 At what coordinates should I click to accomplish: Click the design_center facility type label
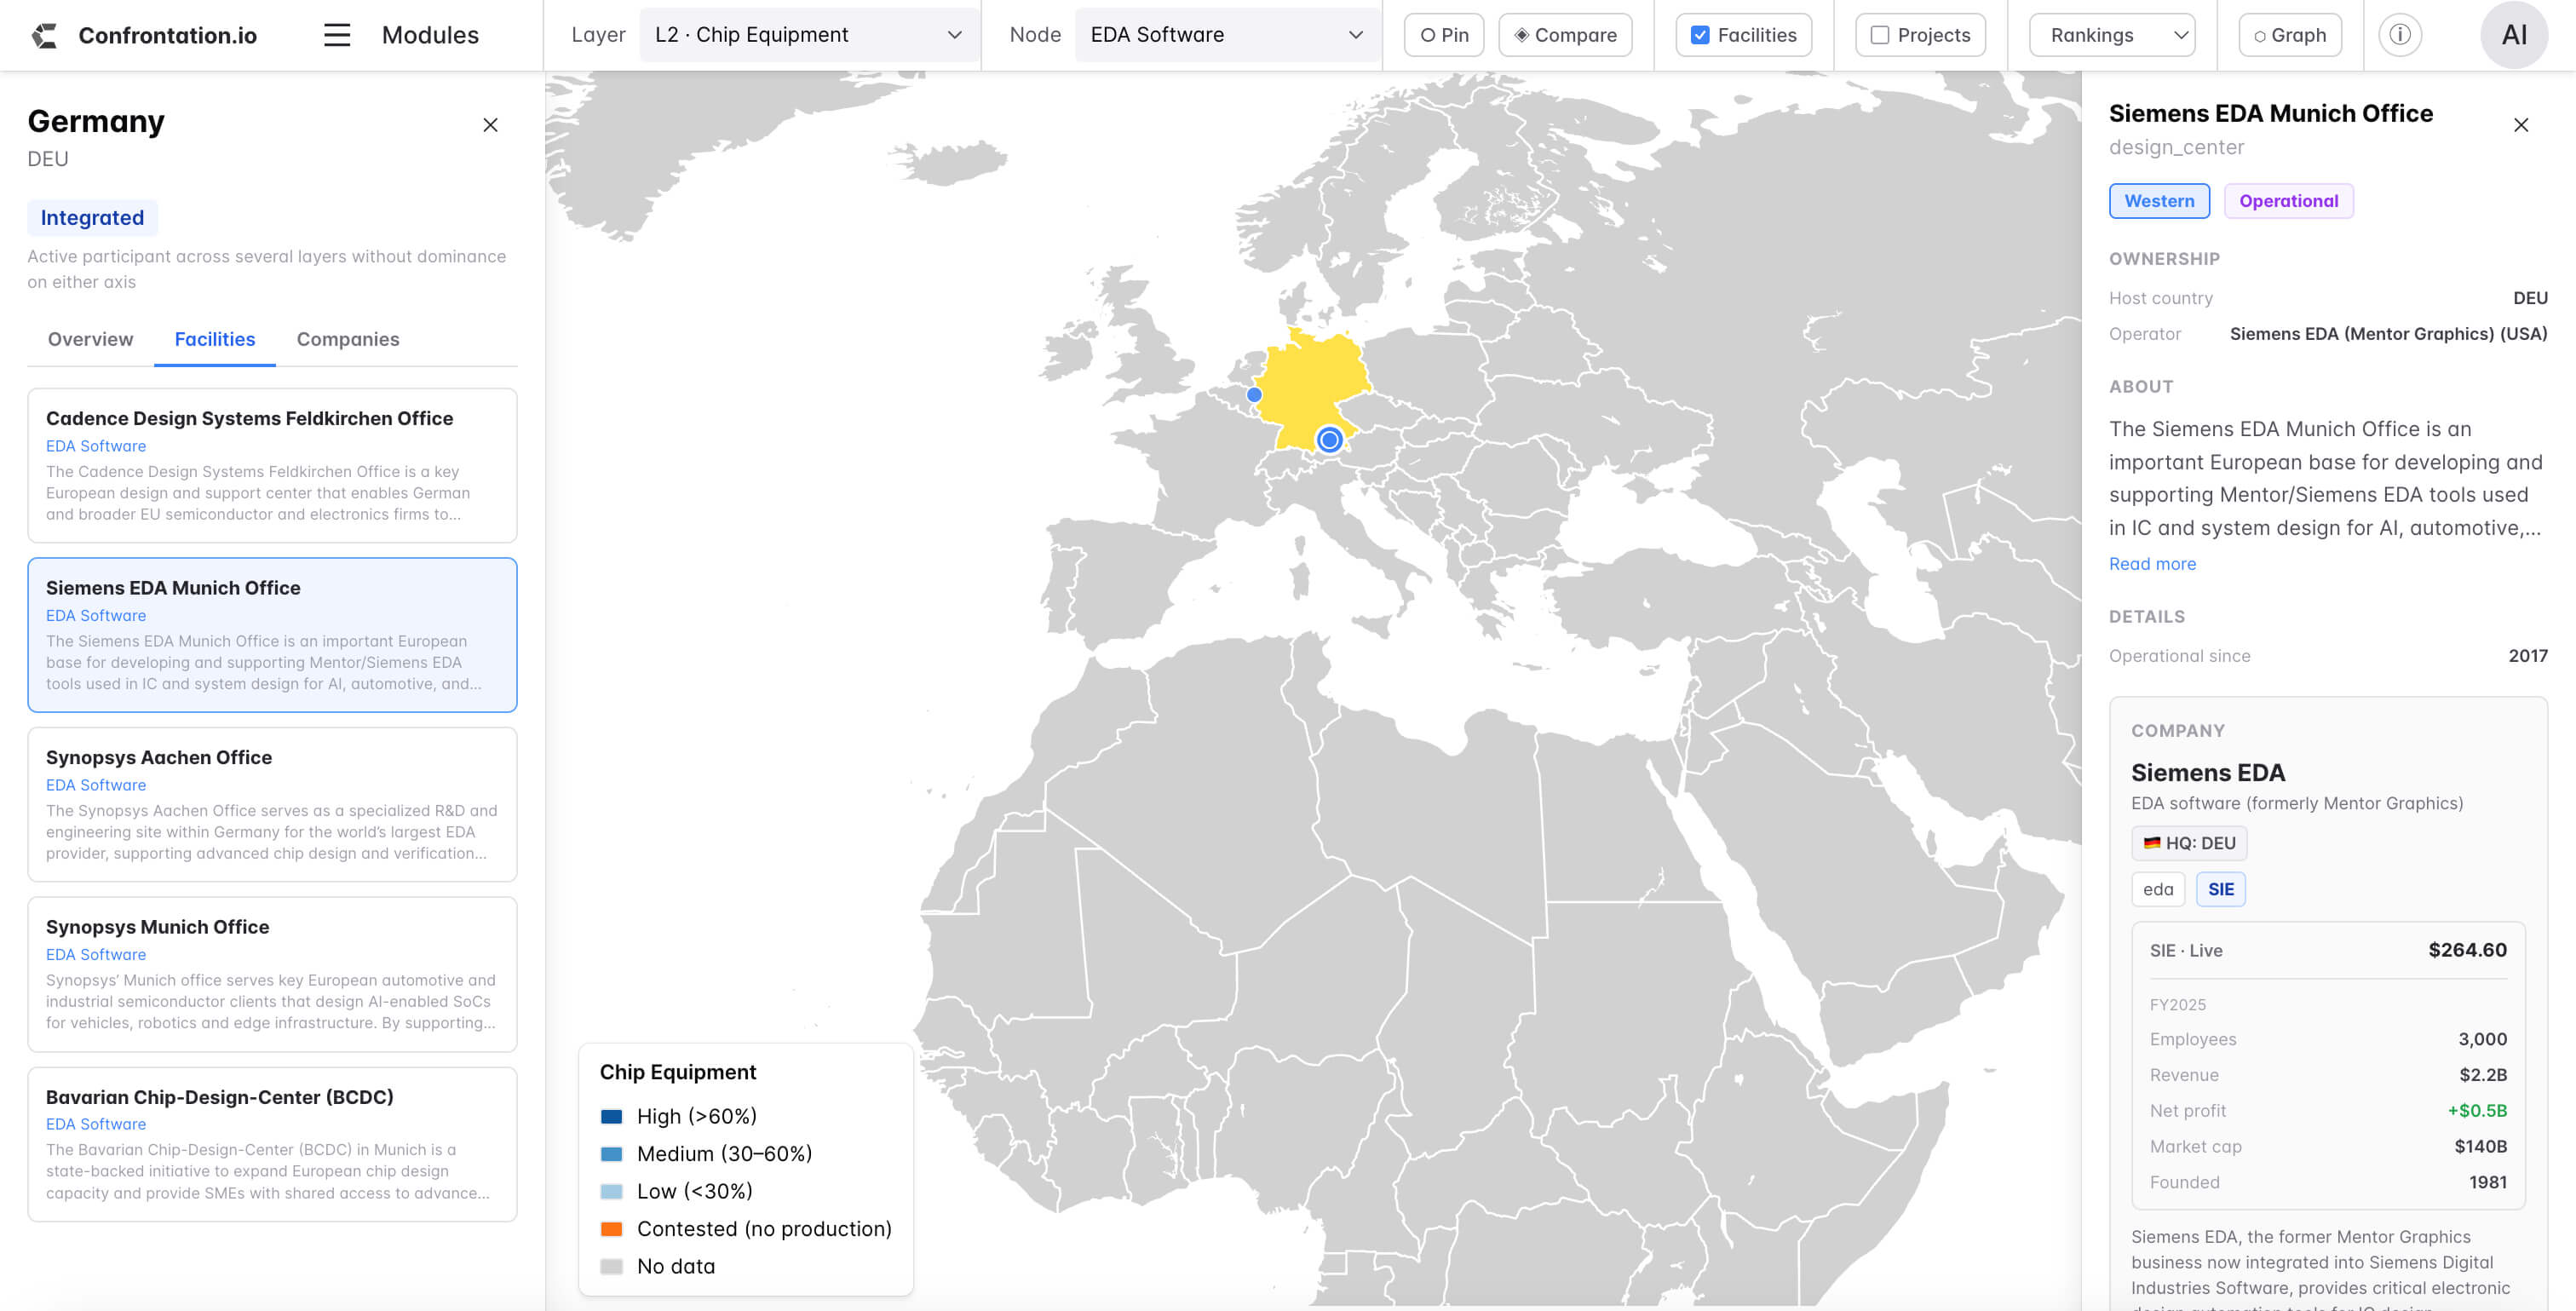click(x=2176, y=147)
